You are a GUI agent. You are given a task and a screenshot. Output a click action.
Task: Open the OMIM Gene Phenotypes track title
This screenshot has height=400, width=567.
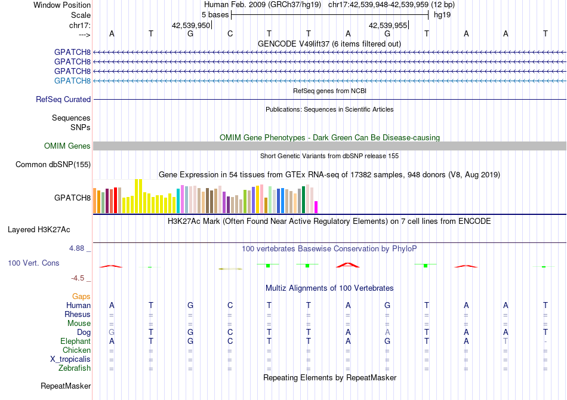tap(330, 137)
